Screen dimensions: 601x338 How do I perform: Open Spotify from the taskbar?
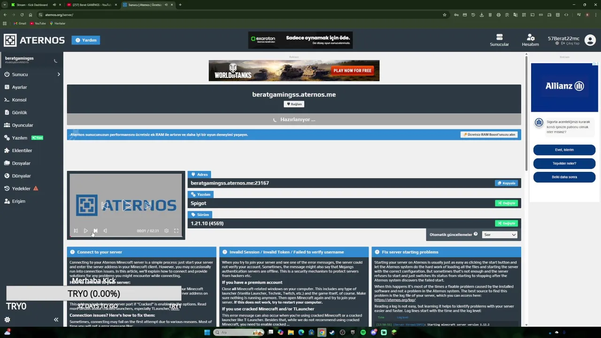coord(363,332)
